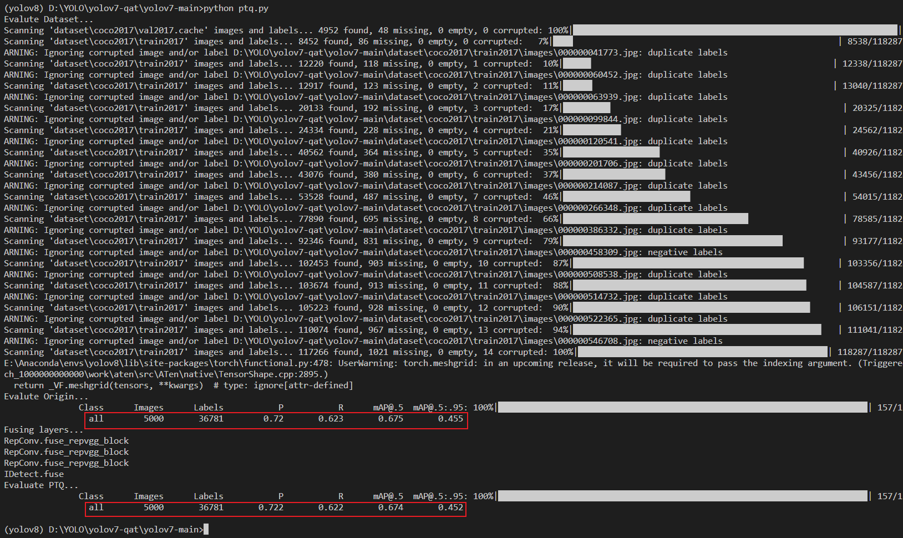903x538 pixels.
Task: Click the 'IDetect.fuse' output line
Action: click(x=34, y=474)
